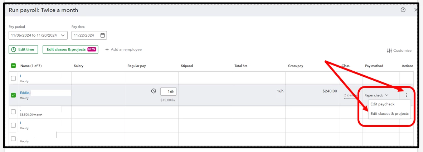Close the Run payroll window
Viewport: 423px width, 152px height.
(x=416, y=10)
